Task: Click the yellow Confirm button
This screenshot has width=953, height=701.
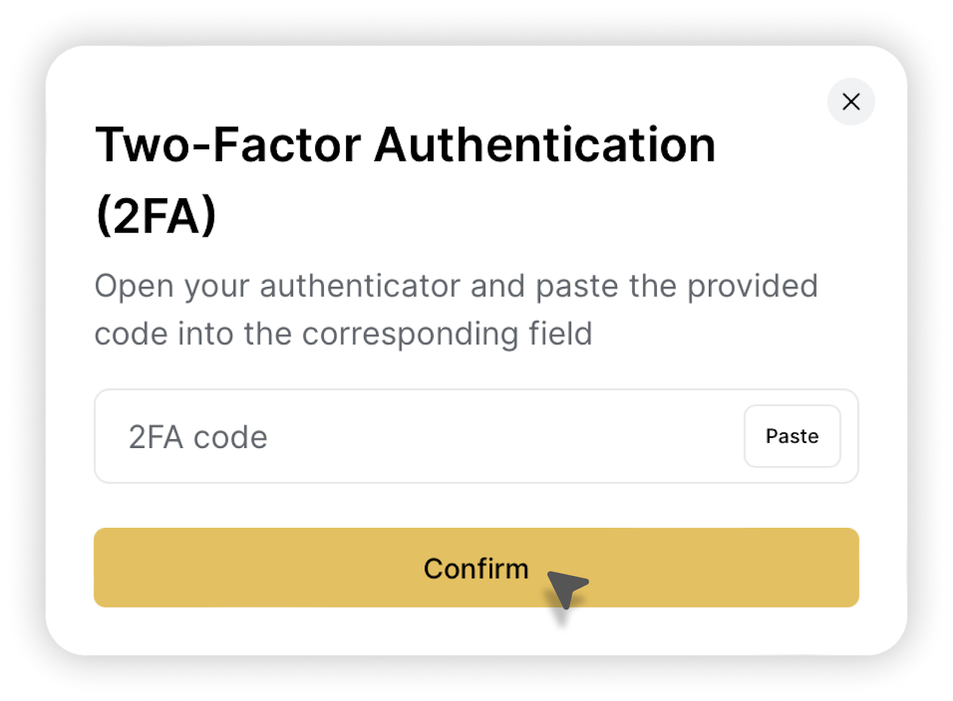Action: tap(476, 568)
